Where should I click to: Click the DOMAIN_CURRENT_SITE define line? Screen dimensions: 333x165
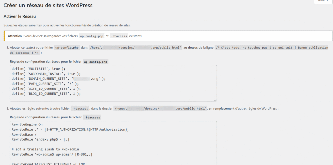point(59,79)
